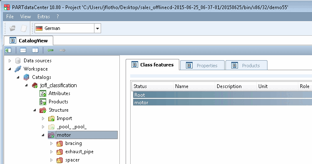The width and height of the screenshot is (312, 164).
Task: Expand the Data sources tree node
Action: tap(10, 61)
